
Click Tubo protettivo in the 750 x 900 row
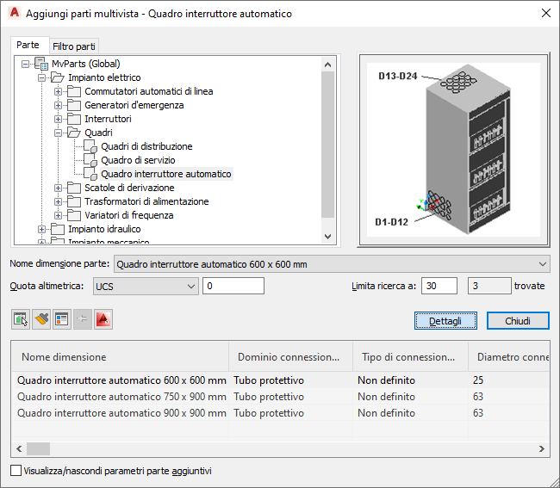(269, 397)
